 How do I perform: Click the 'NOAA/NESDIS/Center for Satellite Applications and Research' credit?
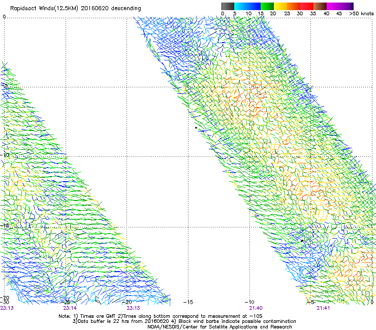pos(220,327)
